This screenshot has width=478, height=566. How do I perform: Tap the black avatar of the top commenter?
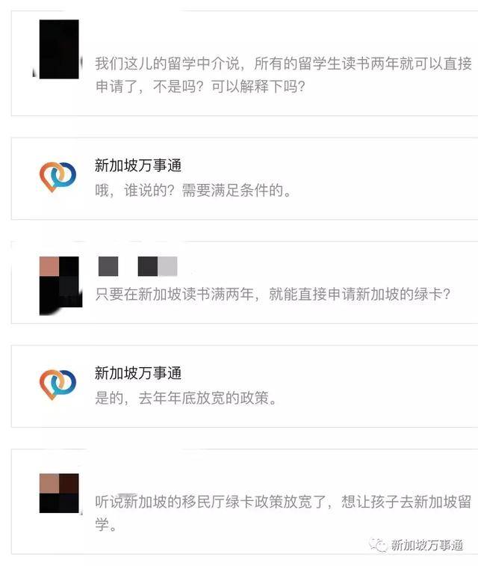tap(59, 49)
